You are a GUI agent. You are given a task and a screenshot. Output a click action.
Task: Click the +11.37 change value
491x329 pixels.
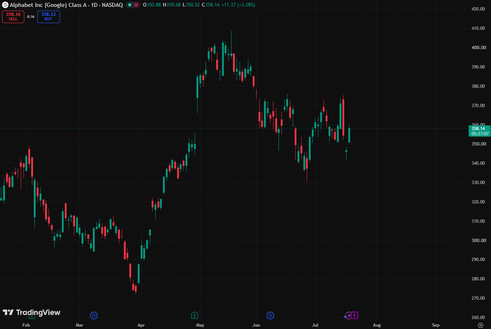(228, 5)
